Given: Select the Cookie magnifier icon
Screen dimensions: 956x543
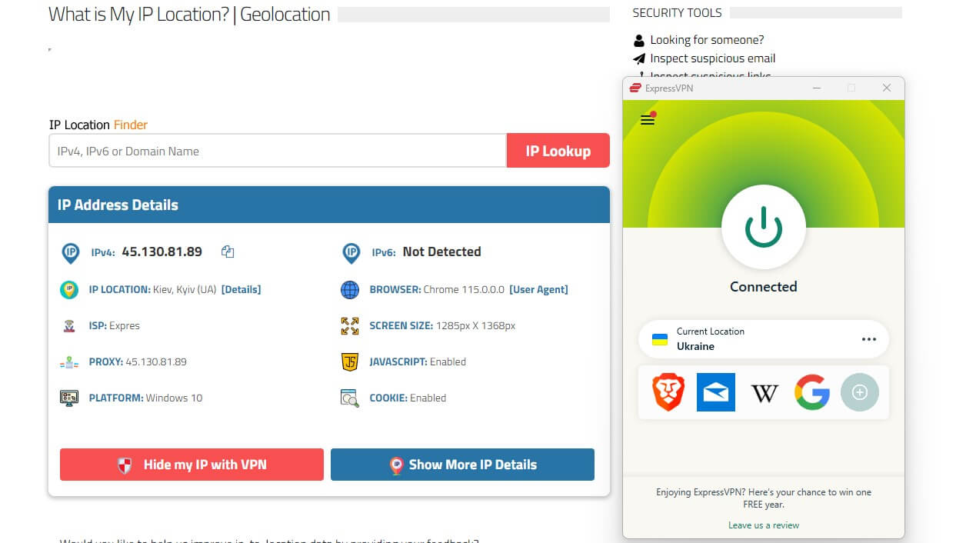Looking at the screenshot, I should pyautogui.click(x=350, y=398).
